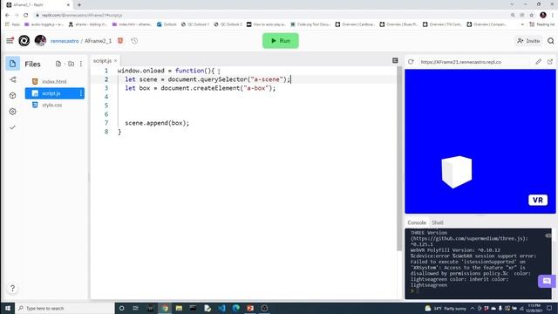Run the project with Run button
Screen dimensions: 558x314
[281, 41]
